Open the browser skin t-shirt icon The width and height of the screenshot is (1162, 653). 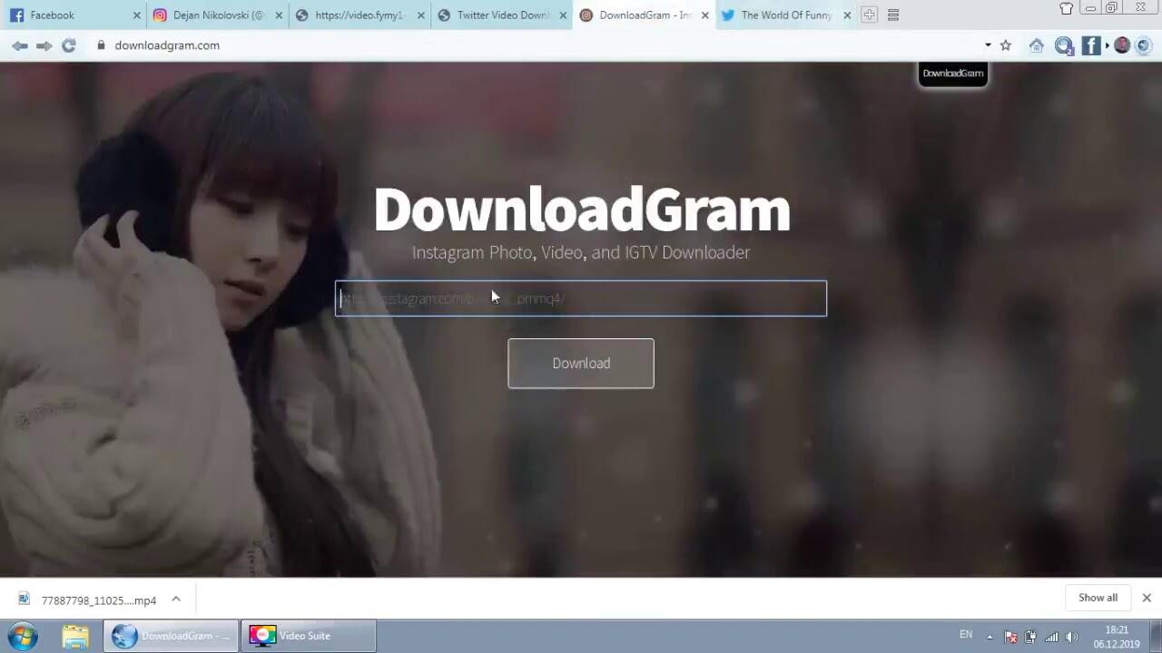tap(1066, 9)
